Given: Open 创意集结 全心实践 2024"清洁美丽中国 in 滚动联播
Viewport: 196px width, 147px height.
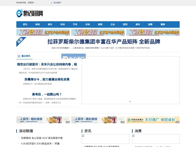Looking at the screenshot, I should 42,138.
